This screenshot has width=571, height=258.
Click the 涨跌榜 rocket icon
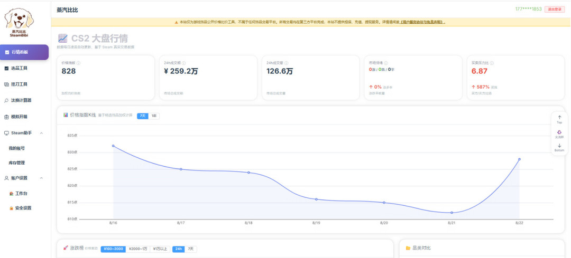click(x=66, y=248)
